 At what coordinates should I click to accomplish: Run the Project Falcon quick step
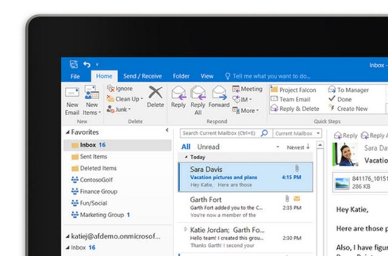click(x=293, y=90)
